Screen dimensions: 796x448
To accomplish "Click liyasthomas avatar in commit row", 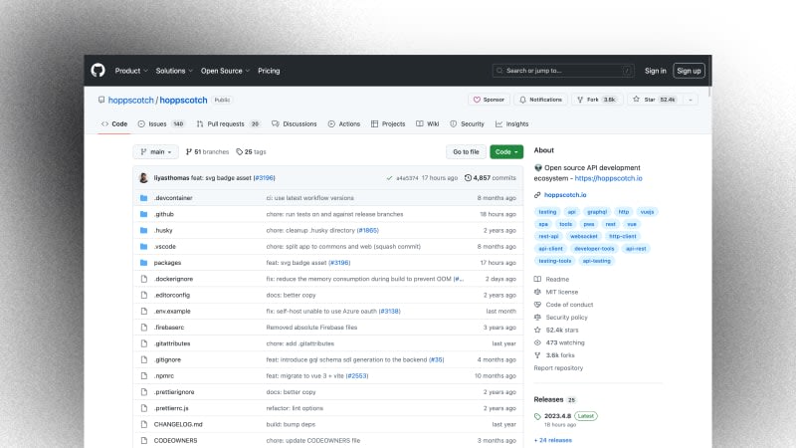I will coord(143,178).
